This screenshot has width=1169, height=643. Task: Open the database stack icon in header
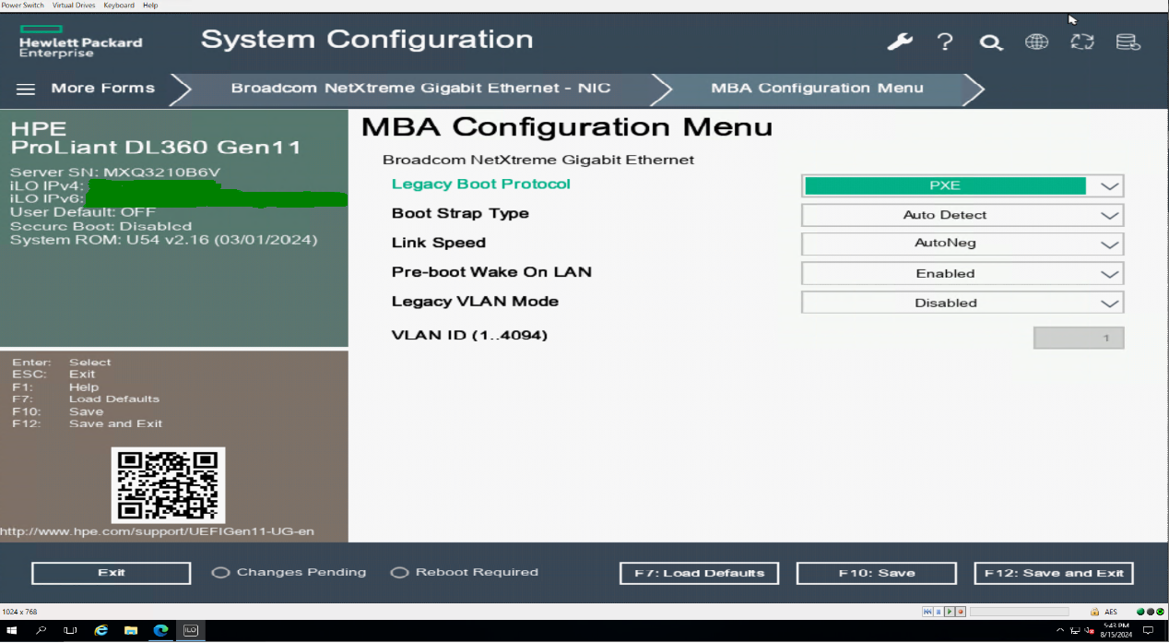pyautogui.click(x=1128, y=42)
